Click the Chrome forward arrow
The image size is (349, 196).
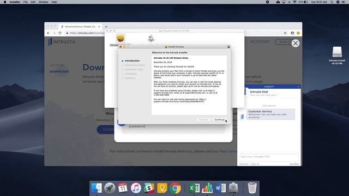pyautogui.click(x=54, y=33)
